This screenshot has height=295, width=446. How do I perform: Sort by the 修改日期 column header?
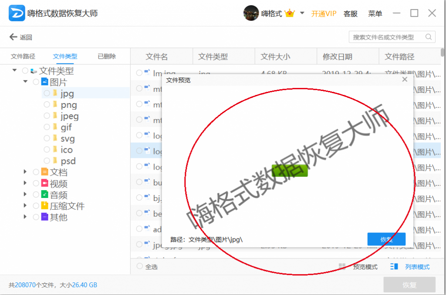[338, 57]
